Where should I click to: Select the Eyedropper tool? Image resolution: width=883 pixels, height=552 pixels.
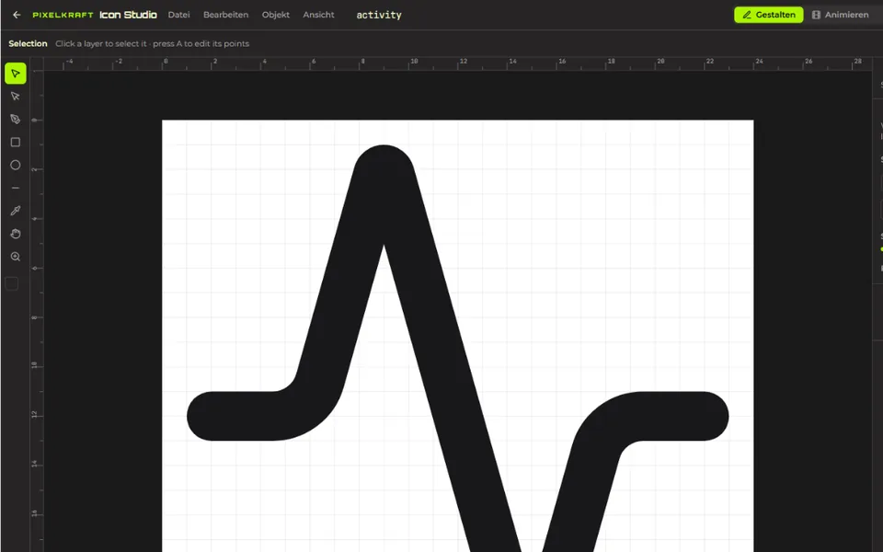(16, 211)
